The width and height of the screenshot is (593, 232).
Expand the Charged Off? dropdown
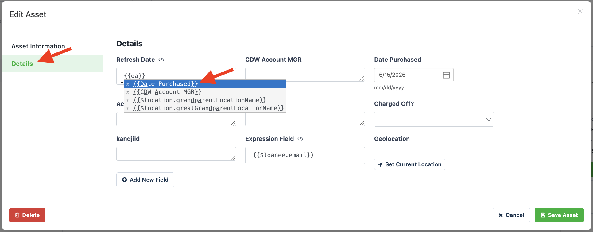click(x=434, y=119)
